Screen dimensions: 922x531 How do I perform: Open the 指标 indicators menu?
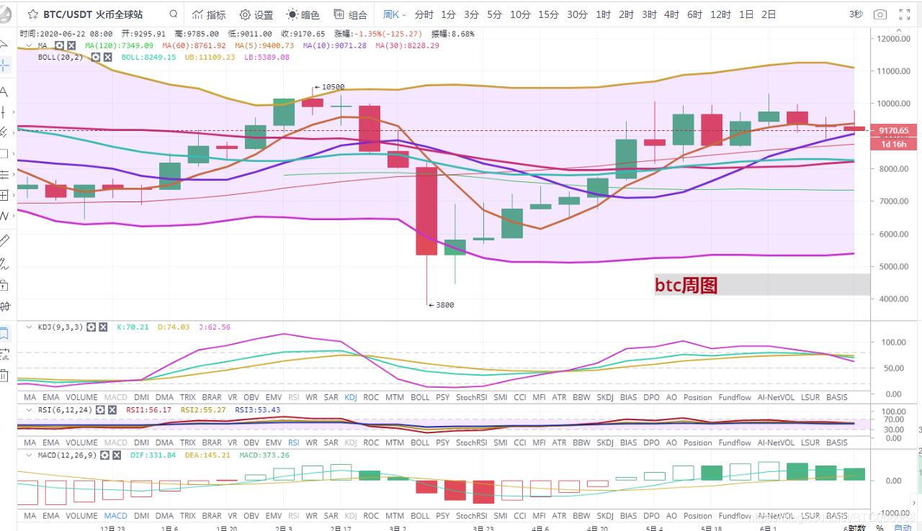209,14
